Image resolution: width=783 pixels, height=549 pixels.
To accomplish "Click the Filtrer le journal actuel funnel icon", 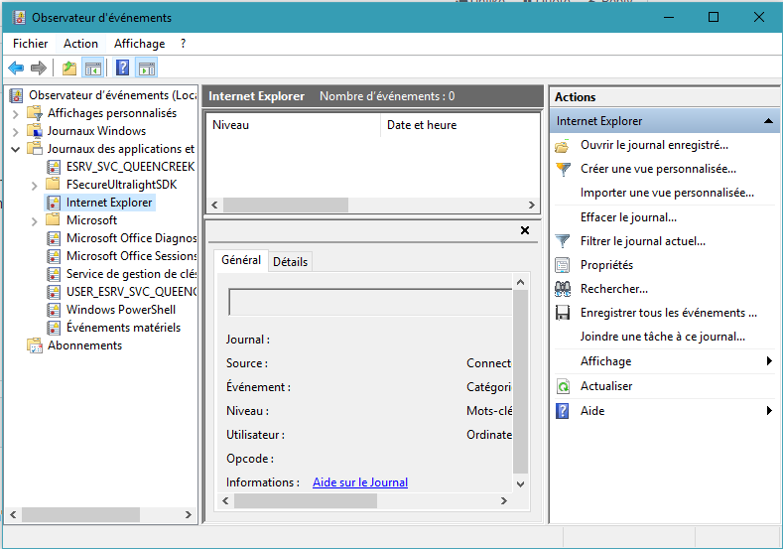I will (x=563, y=241).
